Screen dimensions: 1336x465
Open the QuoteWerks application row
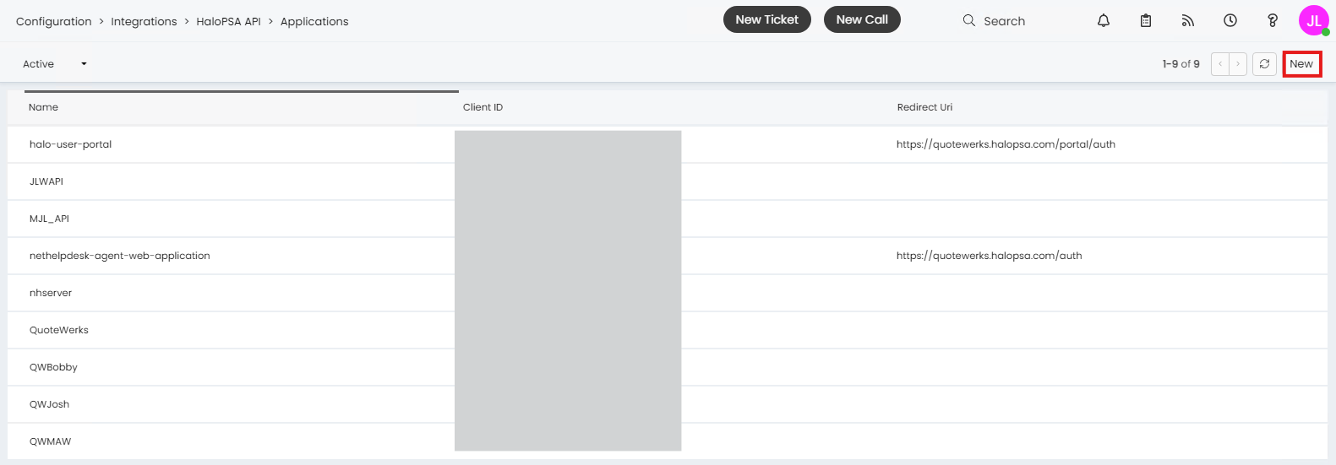[59, 330]
